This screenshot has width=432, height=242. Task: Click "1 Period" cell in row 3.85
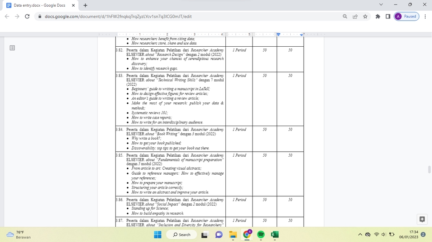[239, 155]
